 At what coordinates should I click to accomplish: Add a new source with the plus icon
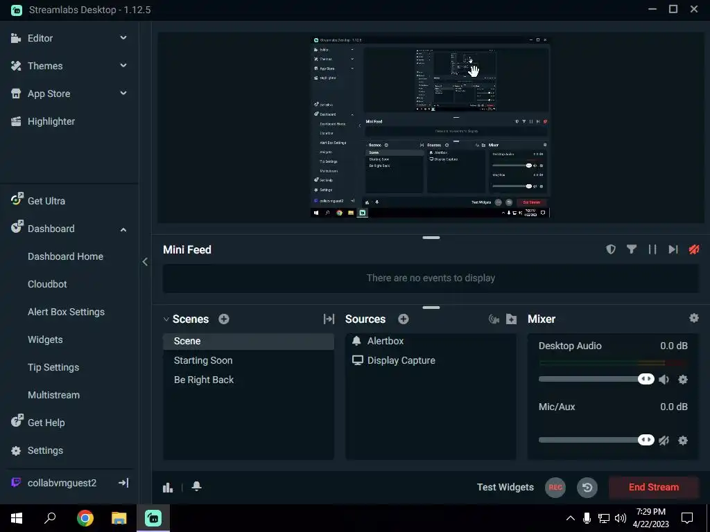coord(404,319)
